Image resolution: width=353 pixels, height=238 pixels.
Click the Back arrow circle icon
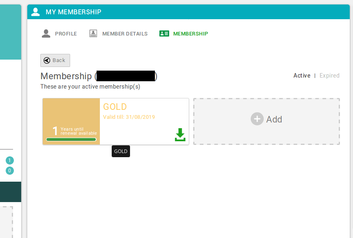click(47, 60)
